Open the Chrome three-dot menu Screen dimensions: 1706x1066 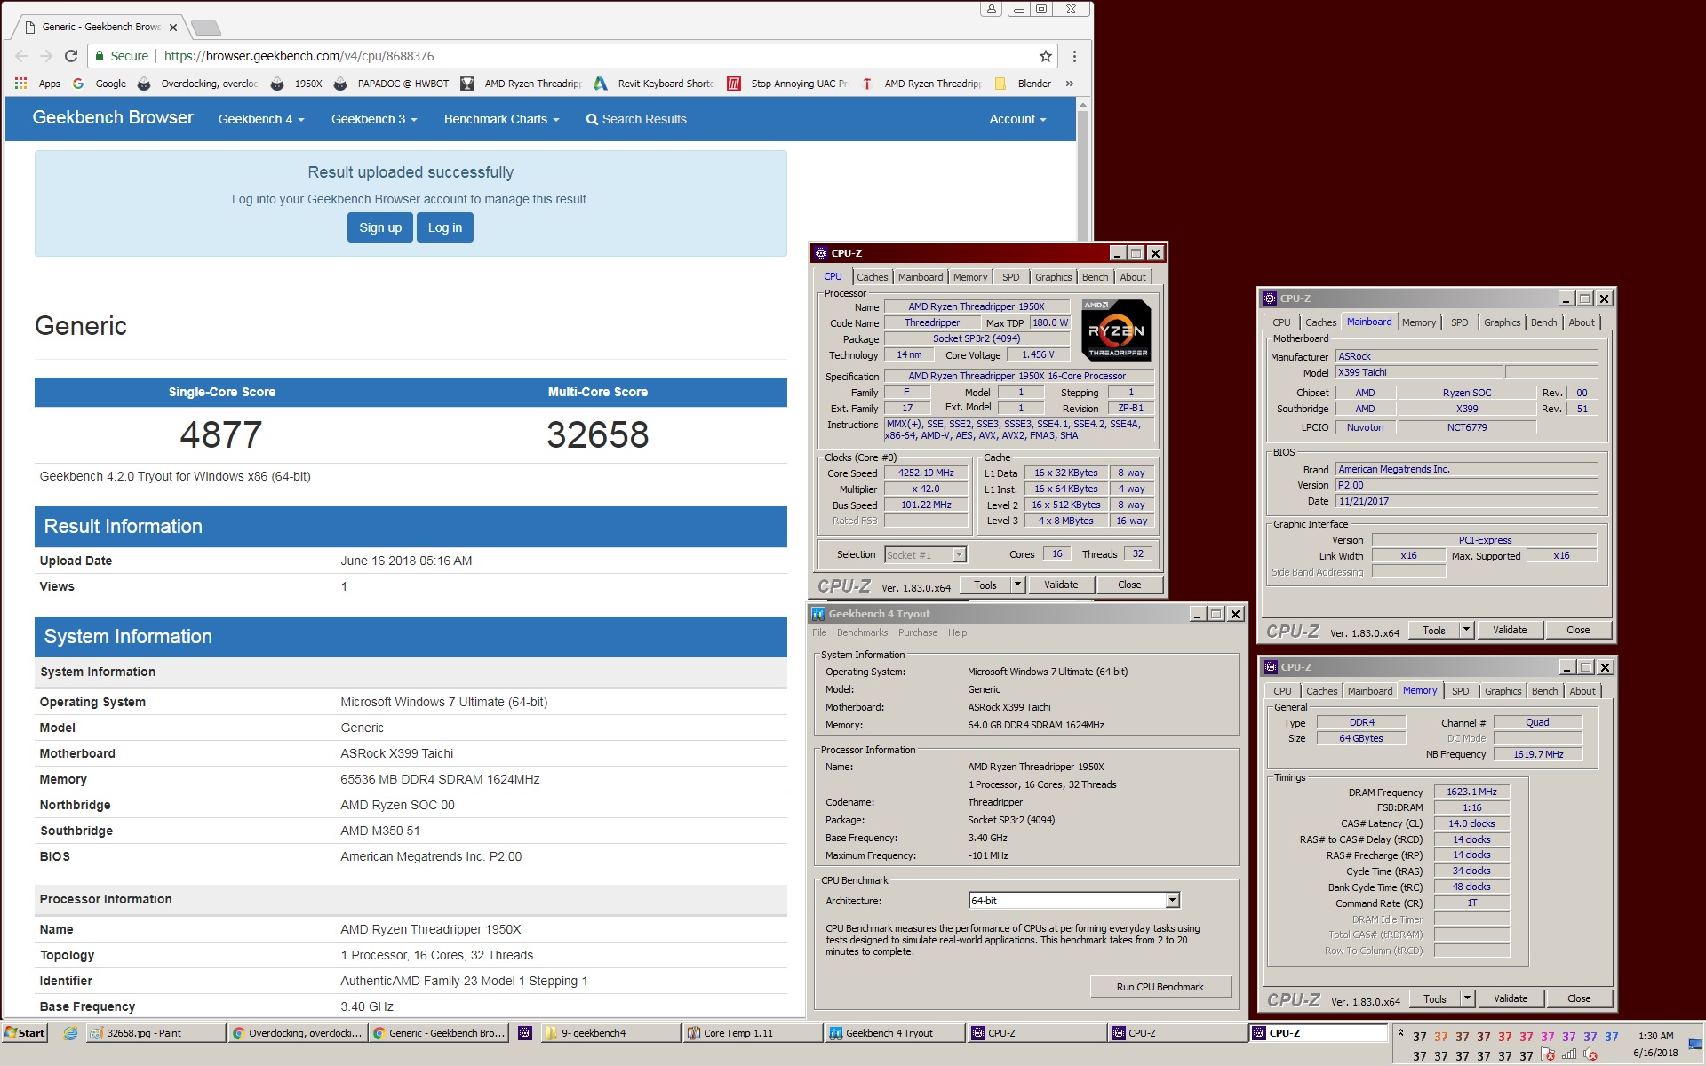coord(1074,56)
